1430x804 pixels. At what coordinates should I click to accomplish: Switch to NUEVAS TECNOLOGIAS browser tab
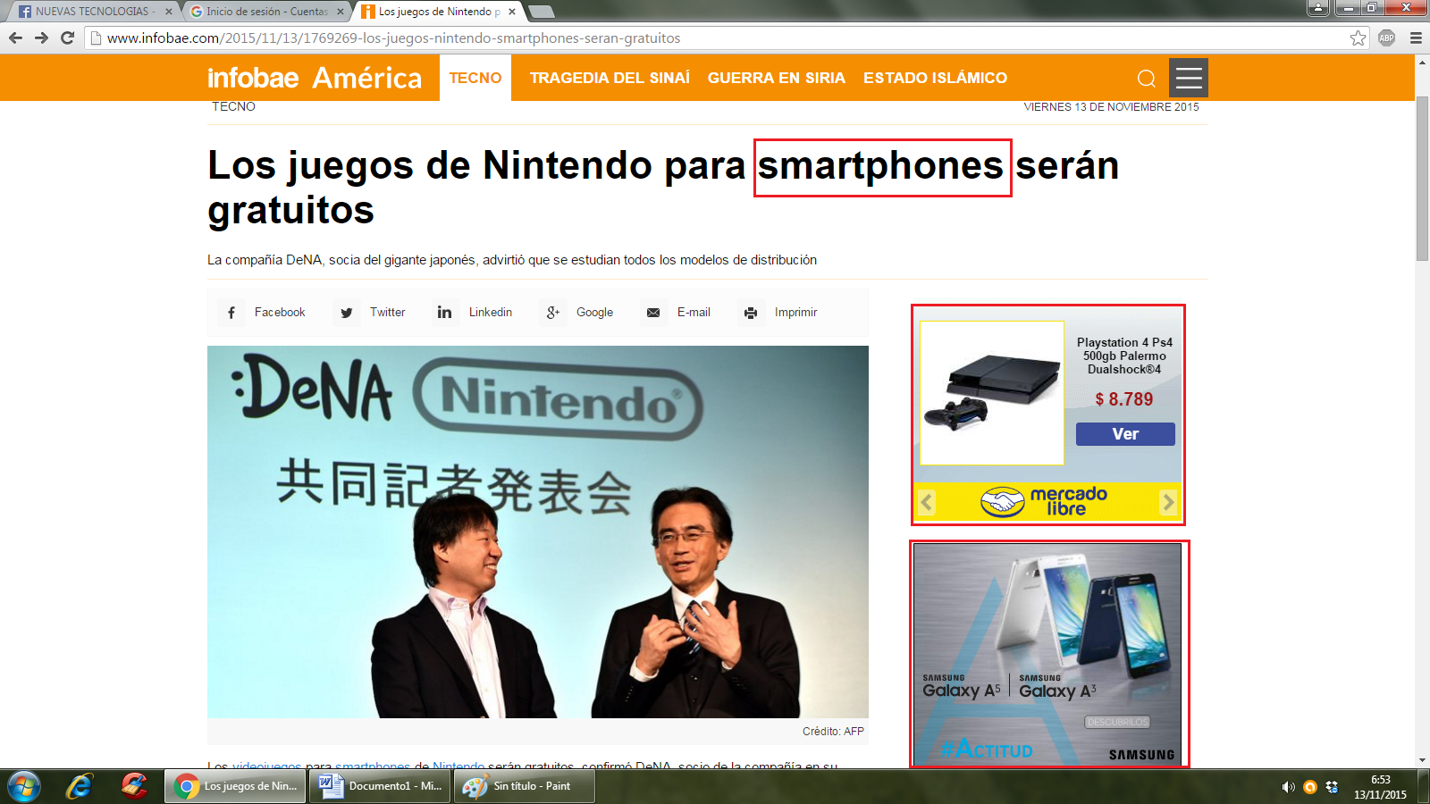click(x=91, y=12)
